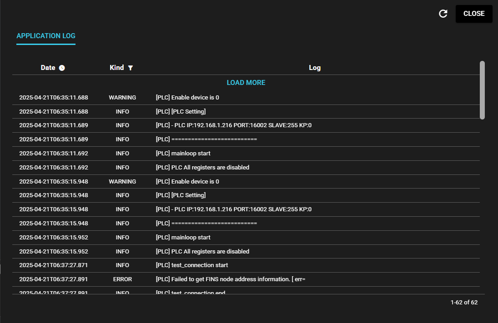Select 'mainloop start' entry at 06:35:15.952
Screen dimensions: 498x323
(183, 238)
